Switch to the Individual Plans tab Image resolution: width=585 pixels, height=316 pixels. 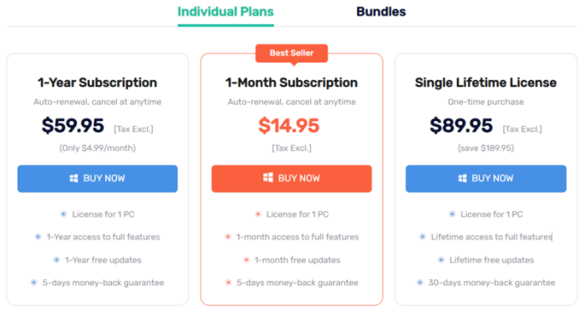pos(226,12)
